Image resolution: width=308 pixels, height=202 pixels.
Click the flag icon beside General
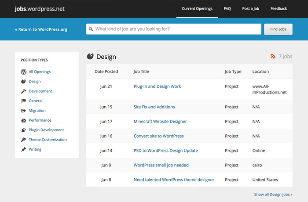coord(24,101)
